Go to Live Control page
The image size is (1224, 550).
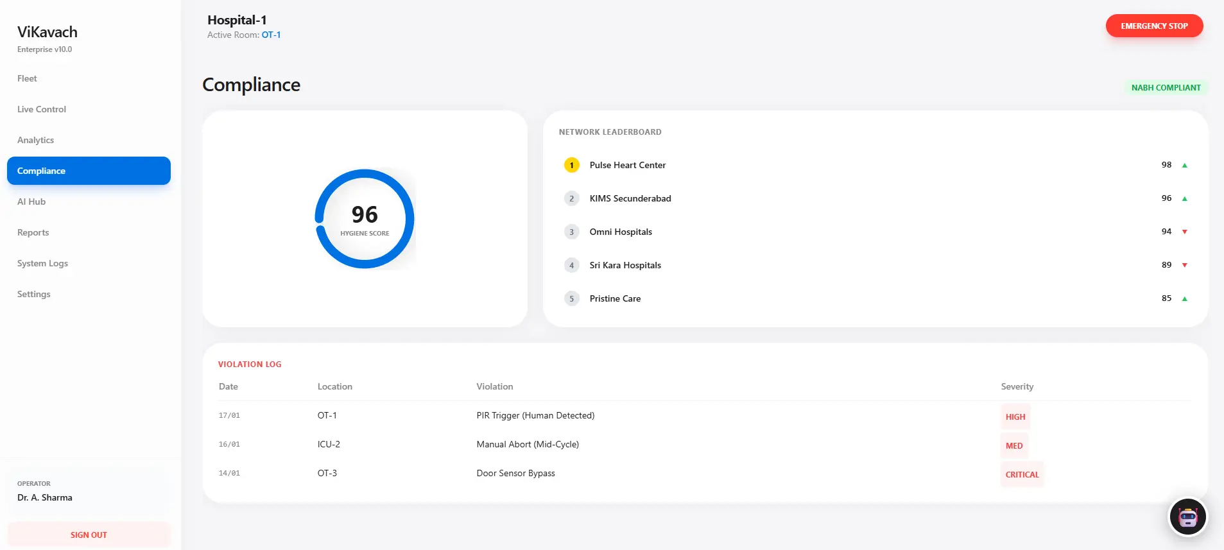point(89,109)
